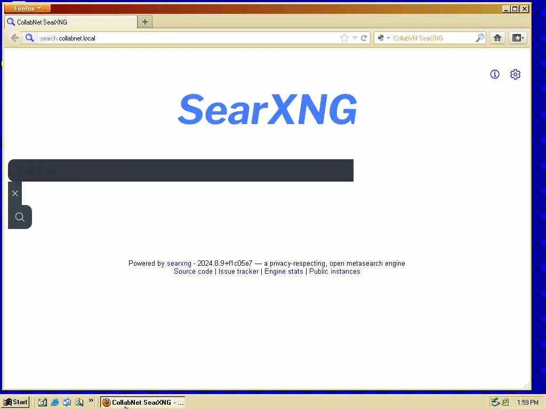Minimize the Firefox window
The width and height of the screenshot is (546, 409).
coord(507,9)
